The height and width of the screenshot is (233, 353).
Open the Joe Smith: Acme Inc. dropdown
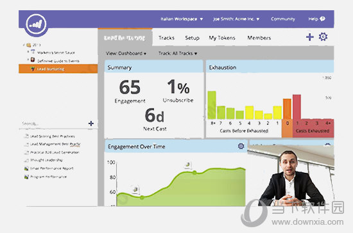(236, 19)
